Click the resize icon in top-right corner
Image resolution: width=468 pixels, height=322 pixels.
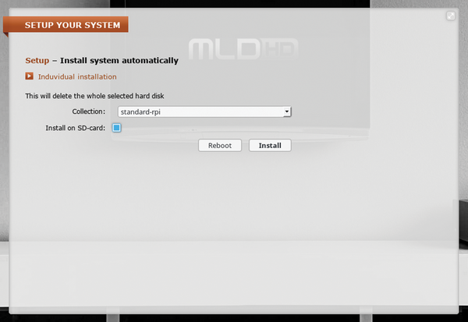tap(451, 16)
